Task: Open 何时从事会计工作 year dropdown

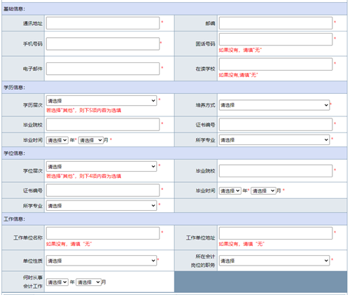Action: (57, 282)
